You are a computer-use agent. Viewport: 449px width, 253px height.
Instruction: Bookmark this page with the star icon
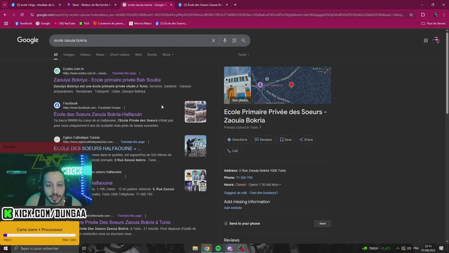[x=411, y=15]
